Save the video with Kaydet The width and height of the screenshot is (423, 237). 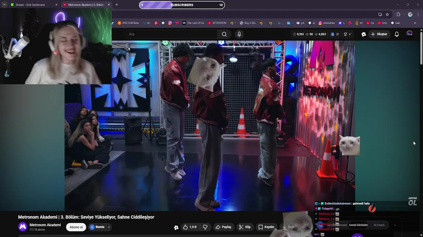[x=266, y=227]
